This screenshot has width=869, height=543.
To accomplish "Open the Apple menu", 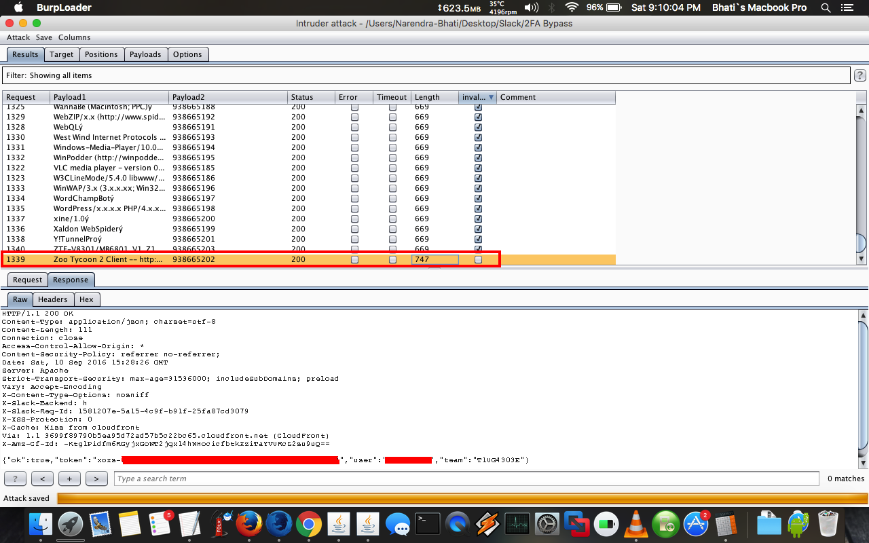I will [x=18, y=7].
